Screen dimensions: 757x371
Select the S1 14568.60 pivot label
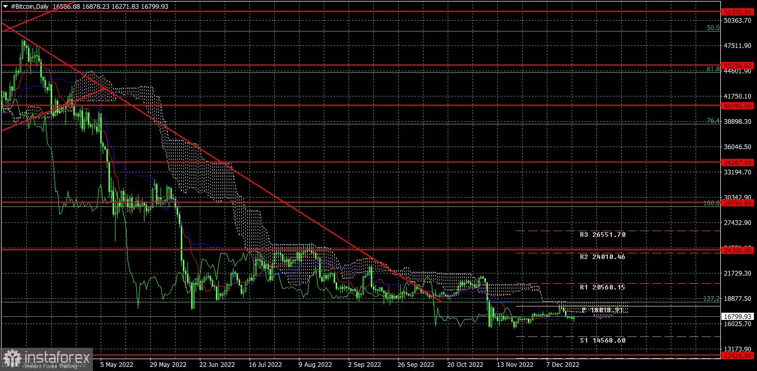(x=603, y=341)
